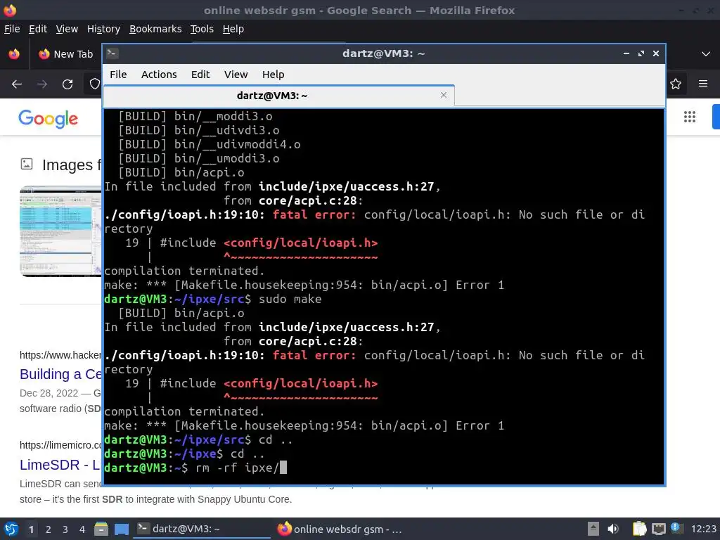Viewport: 720px width, 540px height.
Task: Click the show desktop taskbar icon
Action: pos(122,529)
